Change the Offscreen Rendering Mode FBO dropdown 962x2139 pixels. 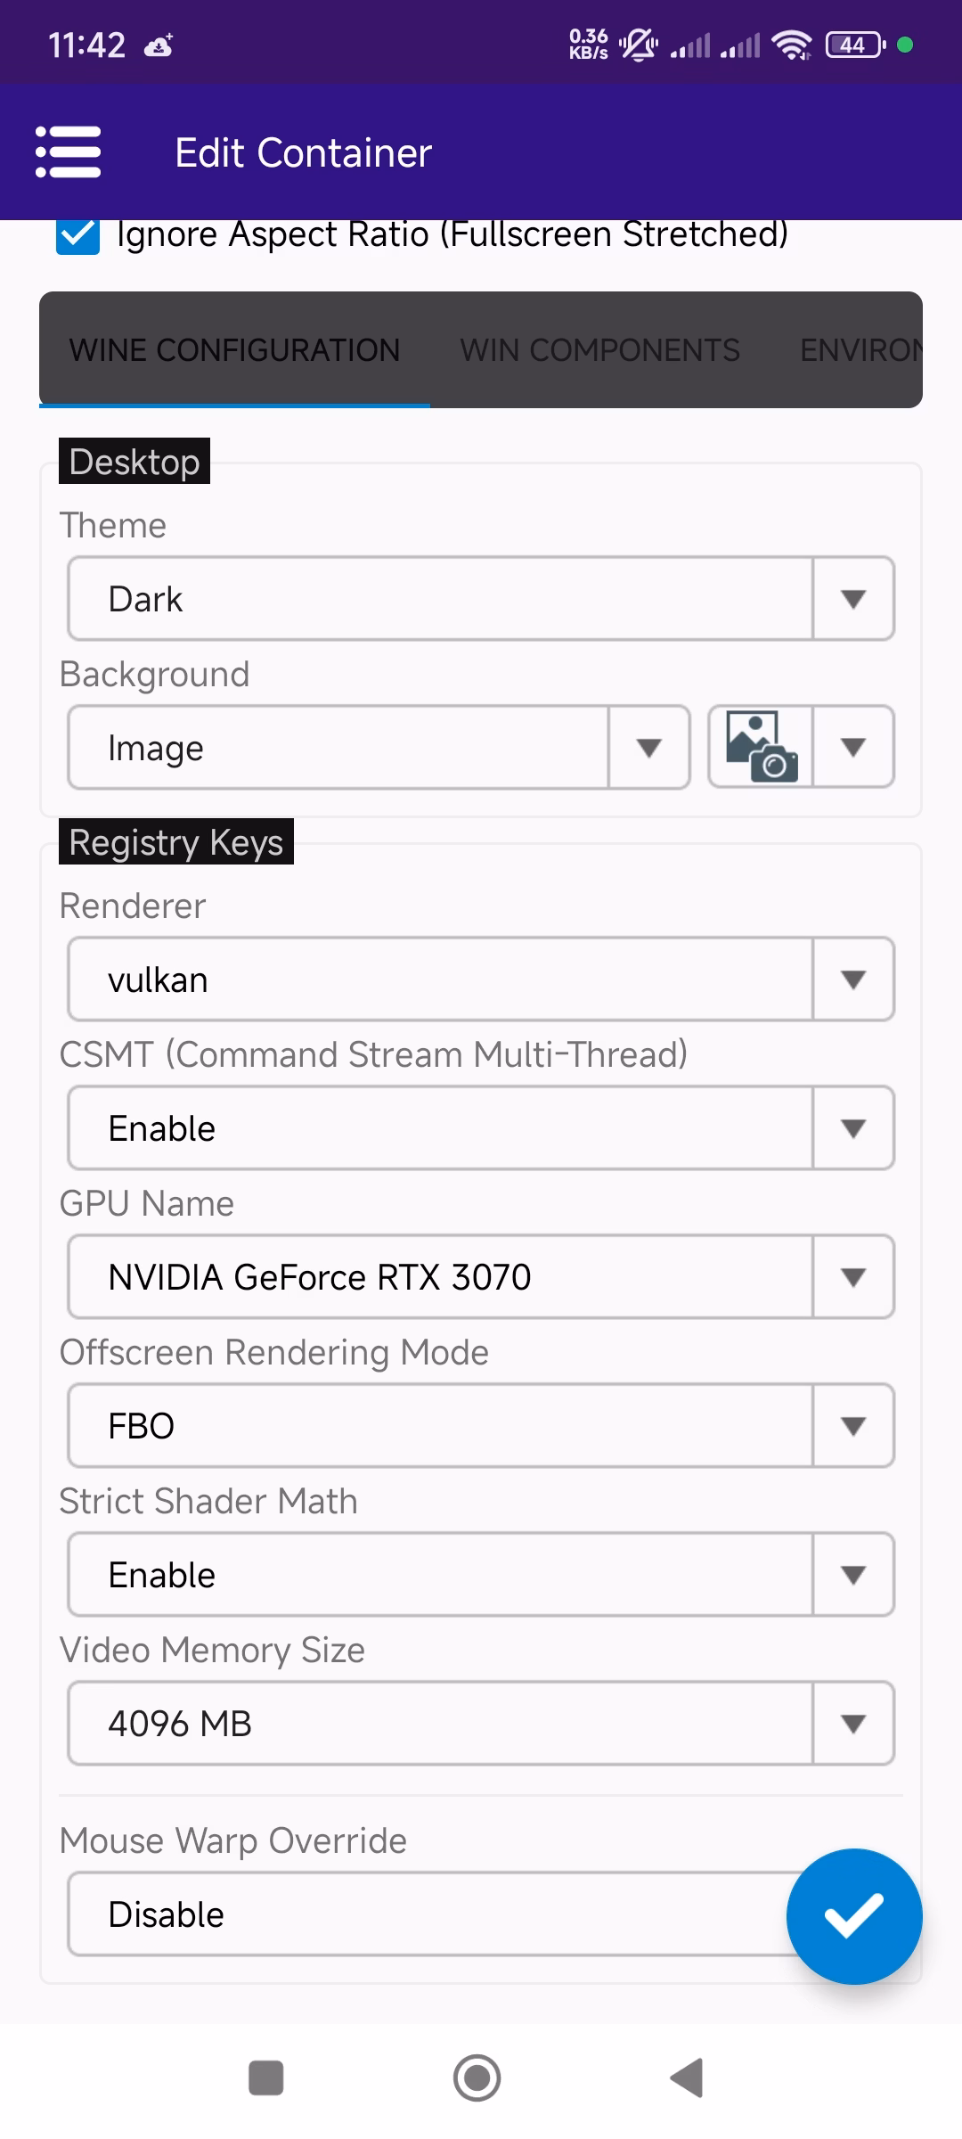481,1426
